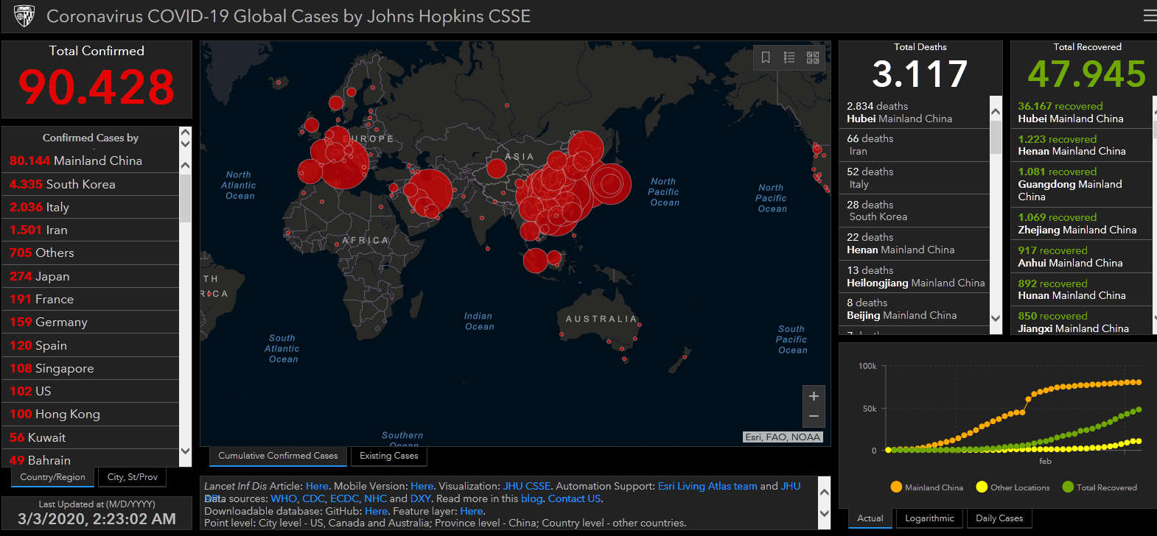The width and height of the screenshot is (1157, 536).
Task: Select 1.081 recovered Guangdong entry
Action: point(1082,184)
